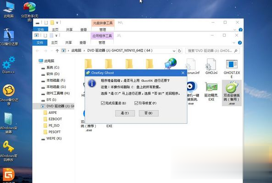
Task: Click the help icon in H:\ window
Action: tap(241, 30)
